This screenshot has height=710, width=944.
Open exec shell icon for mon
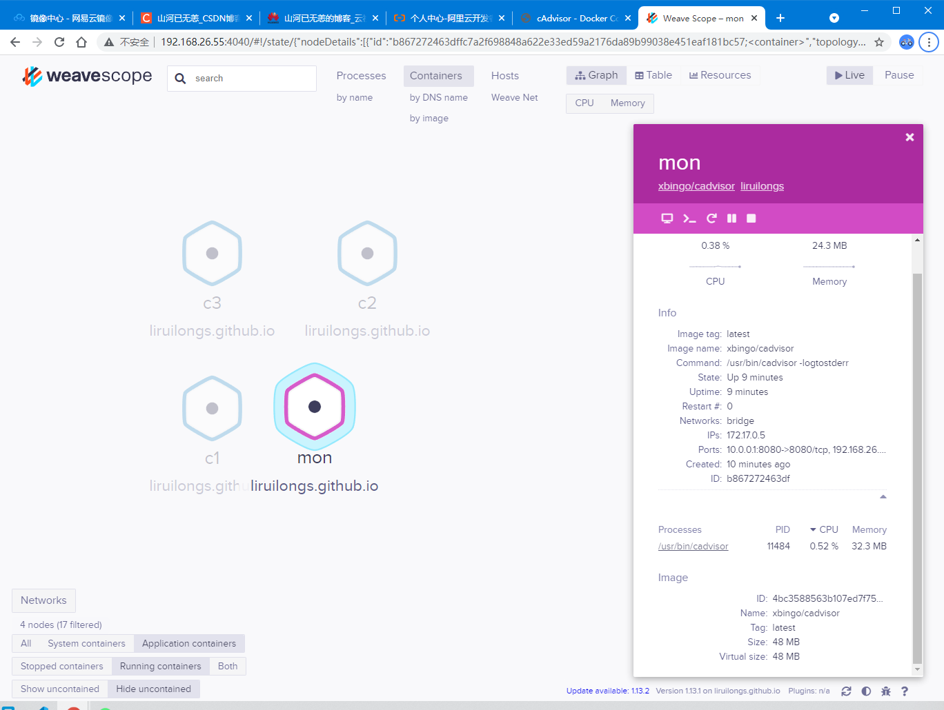[689, 219]
